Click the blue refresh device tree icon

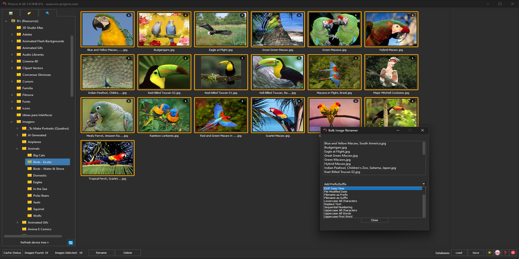pos(70,243)
